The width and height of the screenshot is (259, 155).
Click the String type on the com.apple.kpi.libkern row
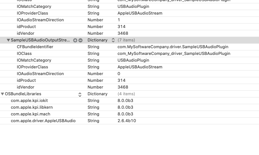click(x=93, y=107)
